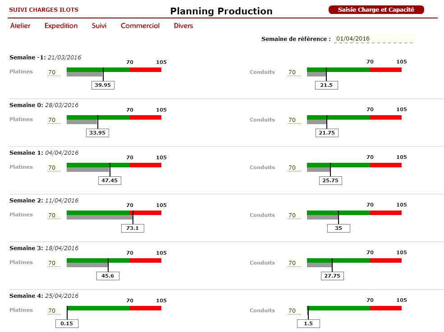Open the Expedition menu
The image size is (444, 332).
(61, 26)
